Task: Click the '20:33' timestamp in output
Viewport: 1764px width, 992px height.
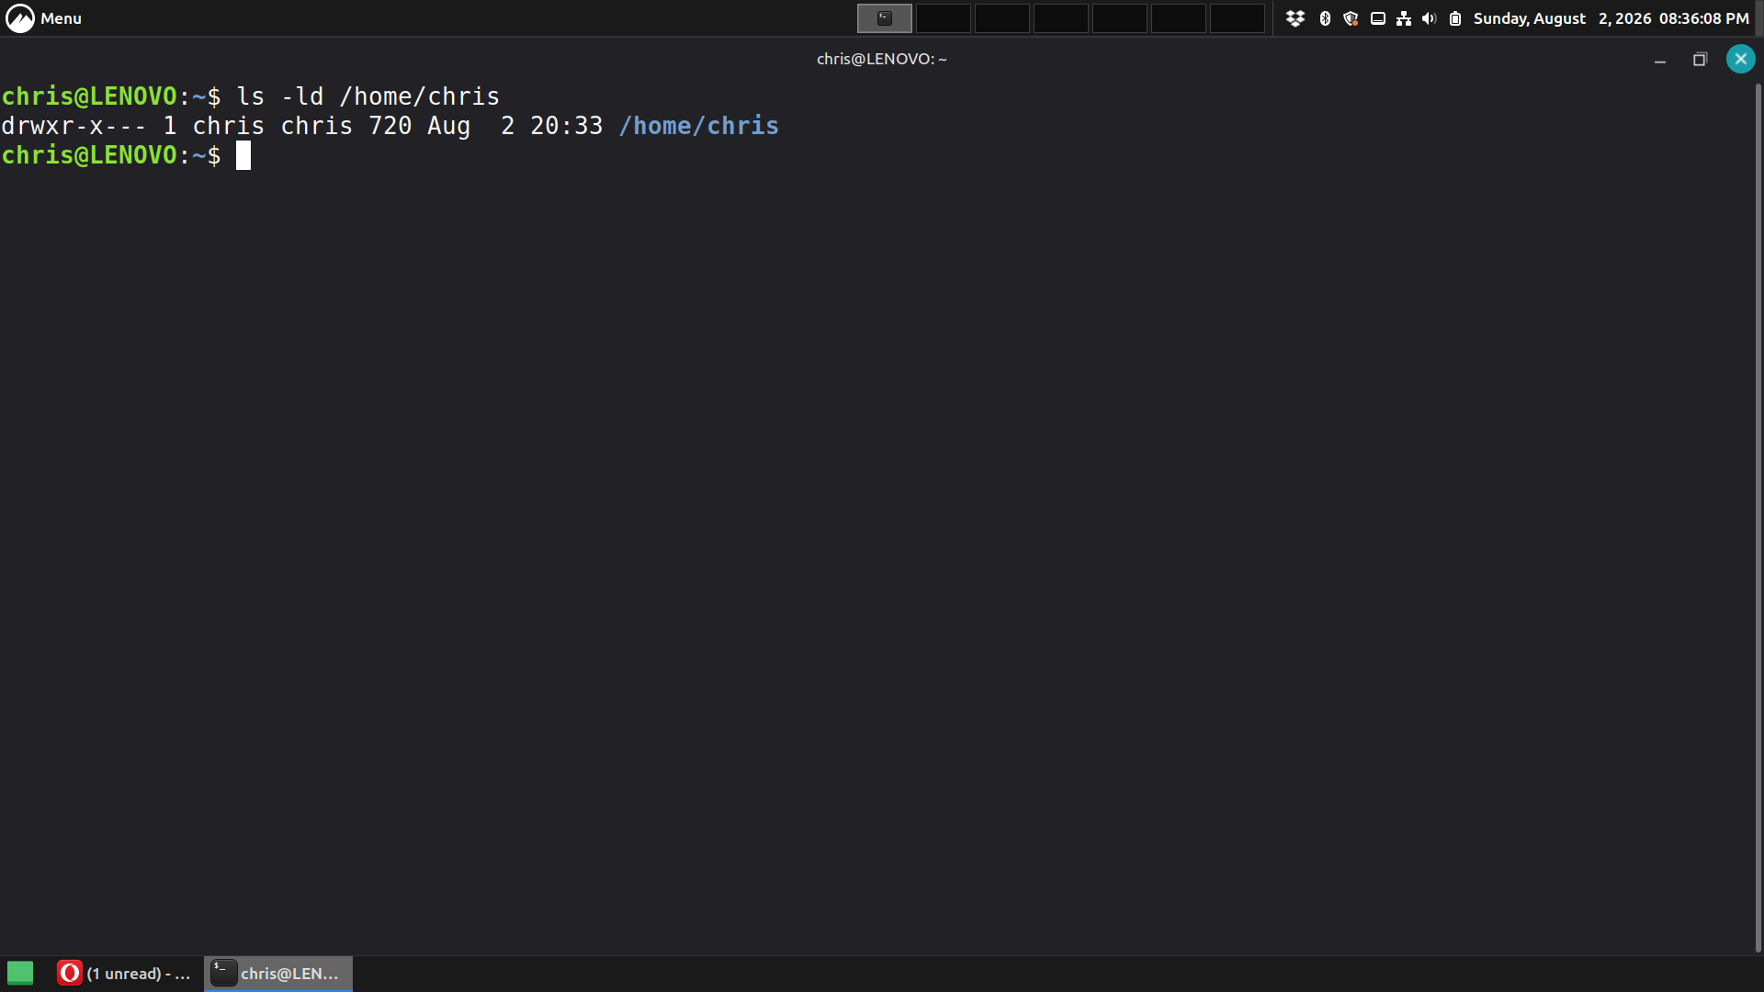Action: tap(567, 126)
